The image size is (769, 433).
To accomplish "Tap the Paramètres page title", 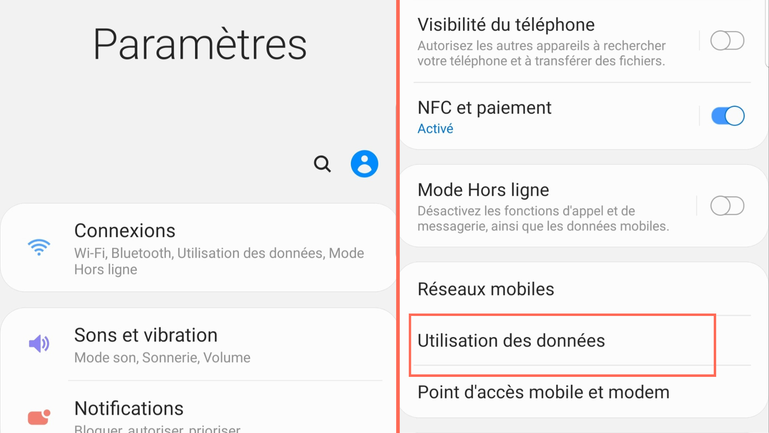I will [199, 44].
